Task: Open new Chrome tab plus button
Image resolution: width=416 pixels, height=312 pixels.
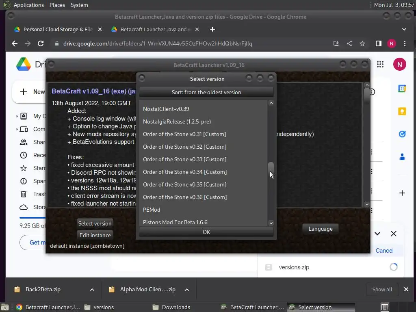Action: coord(212,29)
